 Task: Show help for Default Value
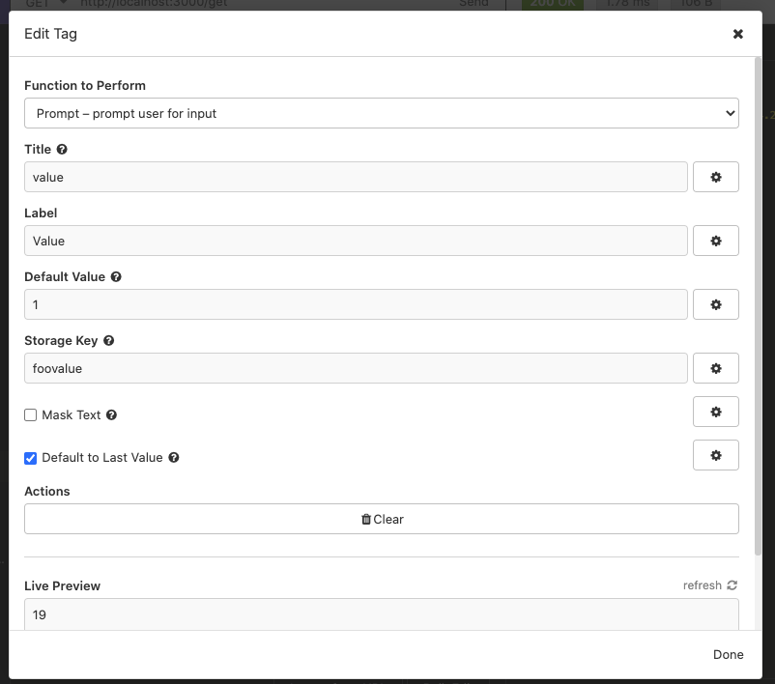116,276
